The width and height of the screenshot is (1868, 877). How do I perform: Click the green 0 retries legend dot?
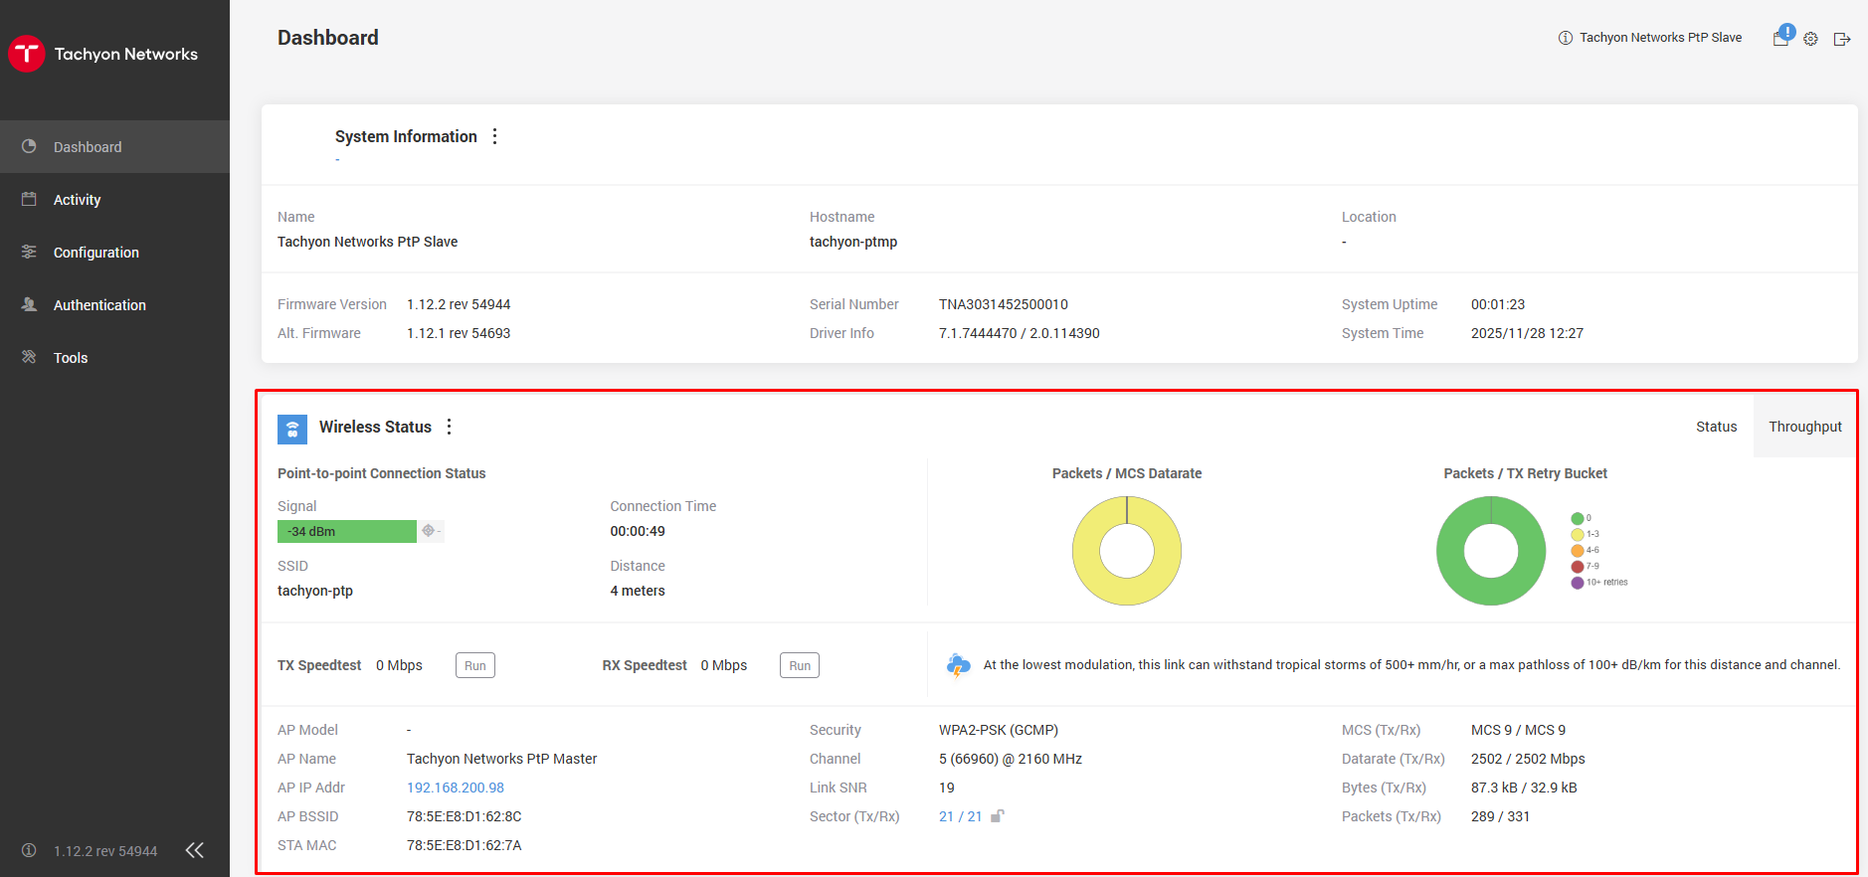(1578, 518)
